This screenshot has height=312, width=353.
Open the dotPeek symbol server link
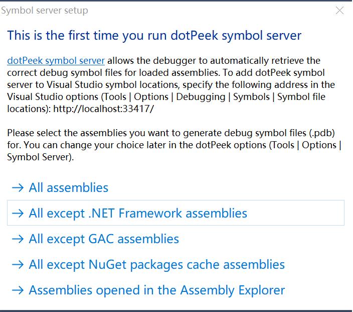pos(56,61)
